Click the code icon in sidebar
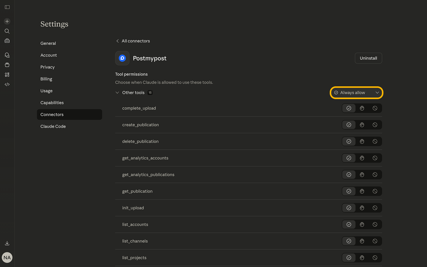The width and height of the screenshot is (427, 267). pos(7,85)
